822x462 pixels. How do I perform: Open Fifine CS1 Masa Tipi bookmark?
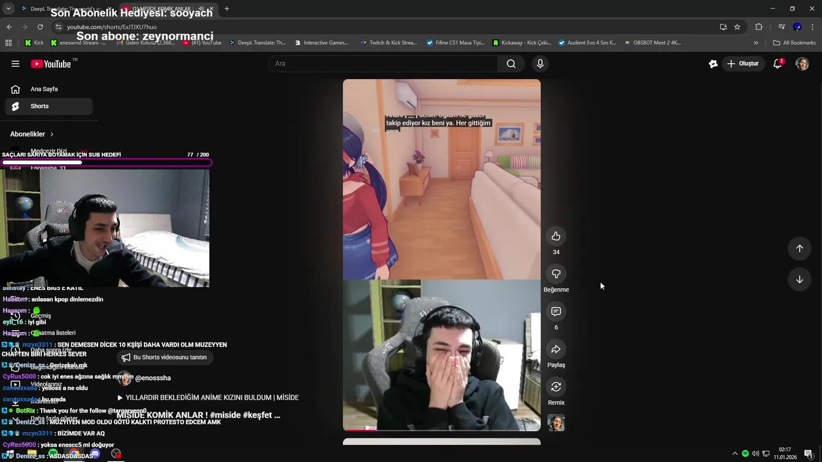pos(456,43)
